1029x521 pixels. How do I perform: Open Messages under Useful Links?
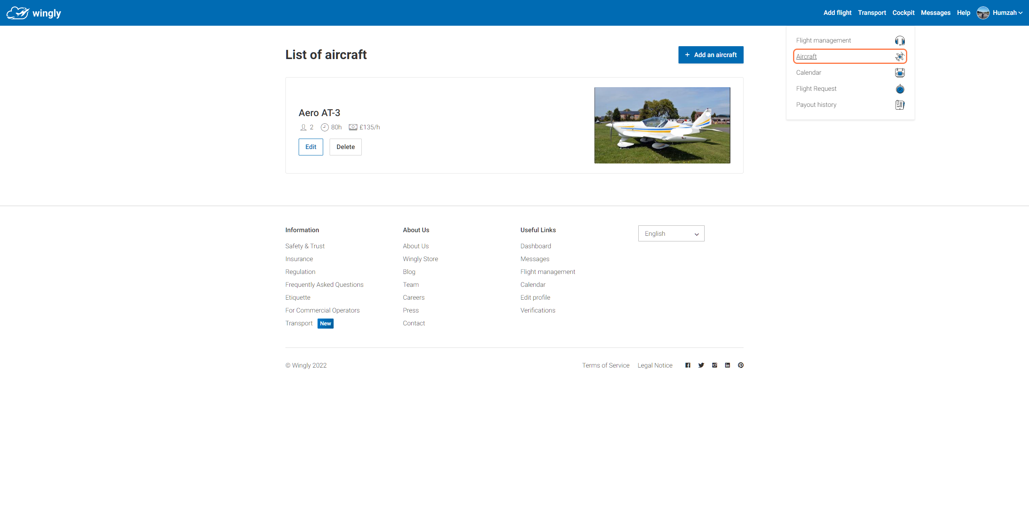point(535,259)
